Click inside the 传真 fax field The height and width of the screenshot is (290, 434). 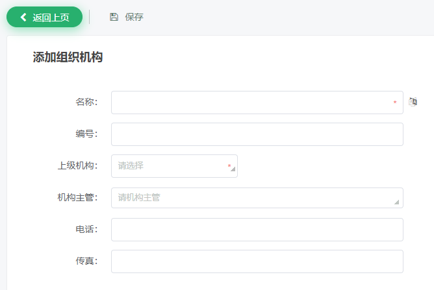pos(257,261)
